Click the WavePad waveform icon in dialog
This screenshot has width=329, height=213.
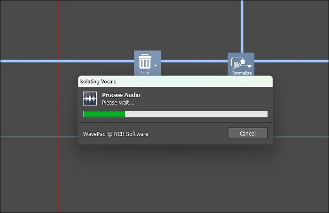(90, 99)
